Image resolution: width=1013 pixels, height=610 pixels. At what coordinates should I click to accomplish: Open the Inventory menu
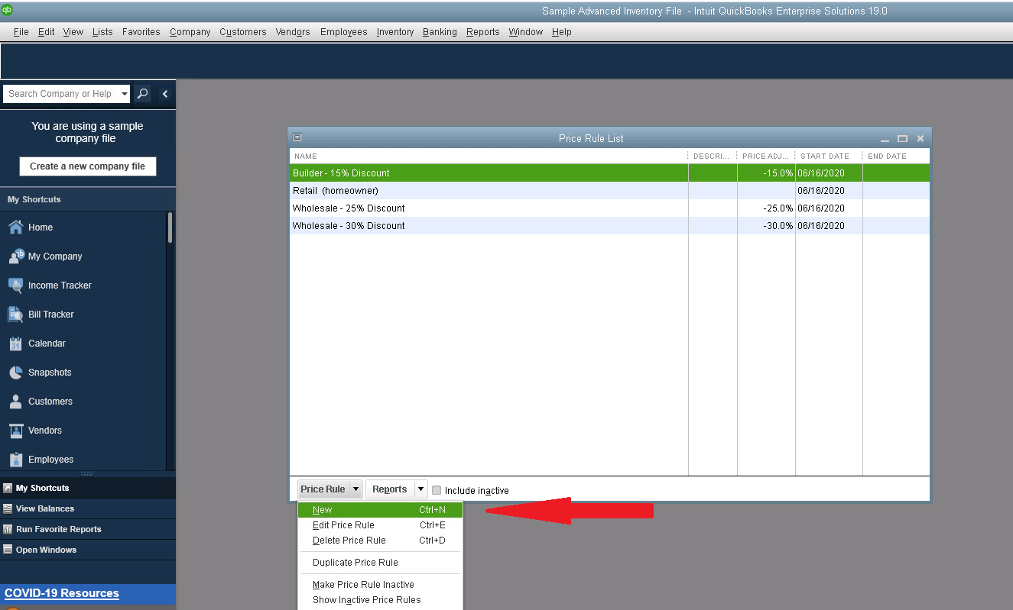[x=395, y=32]
